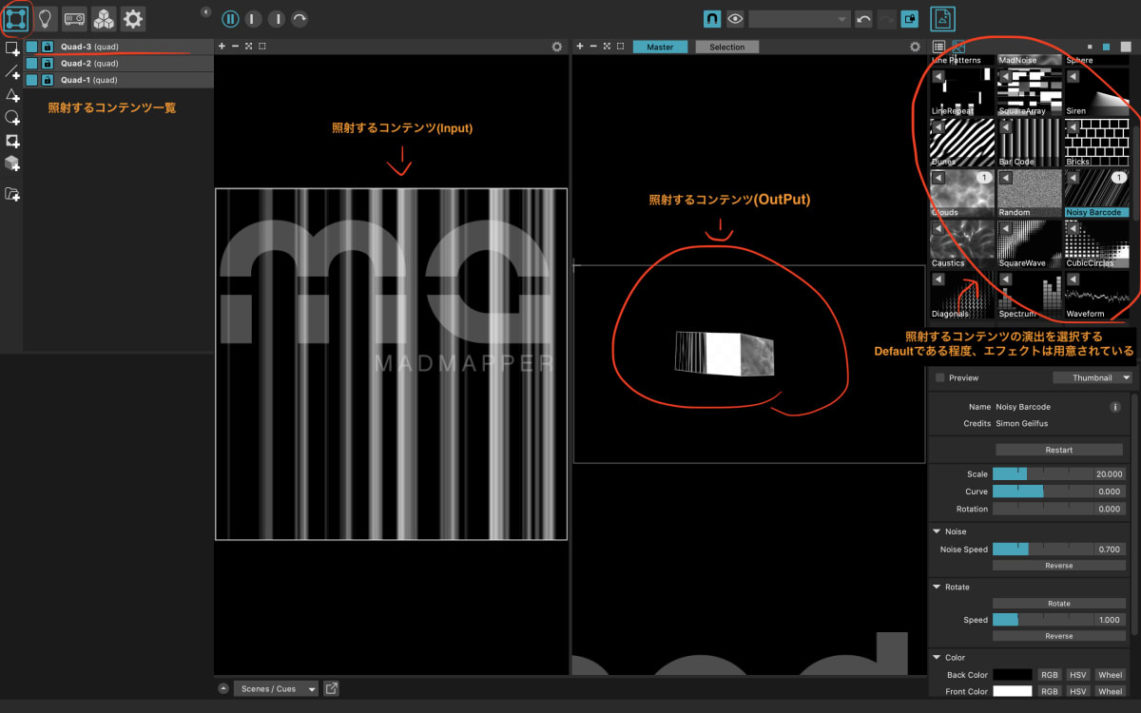Open the empty toolbar combo box
Screen dimensions: 1141x713
pyautogui.click(x=800, y=19)
